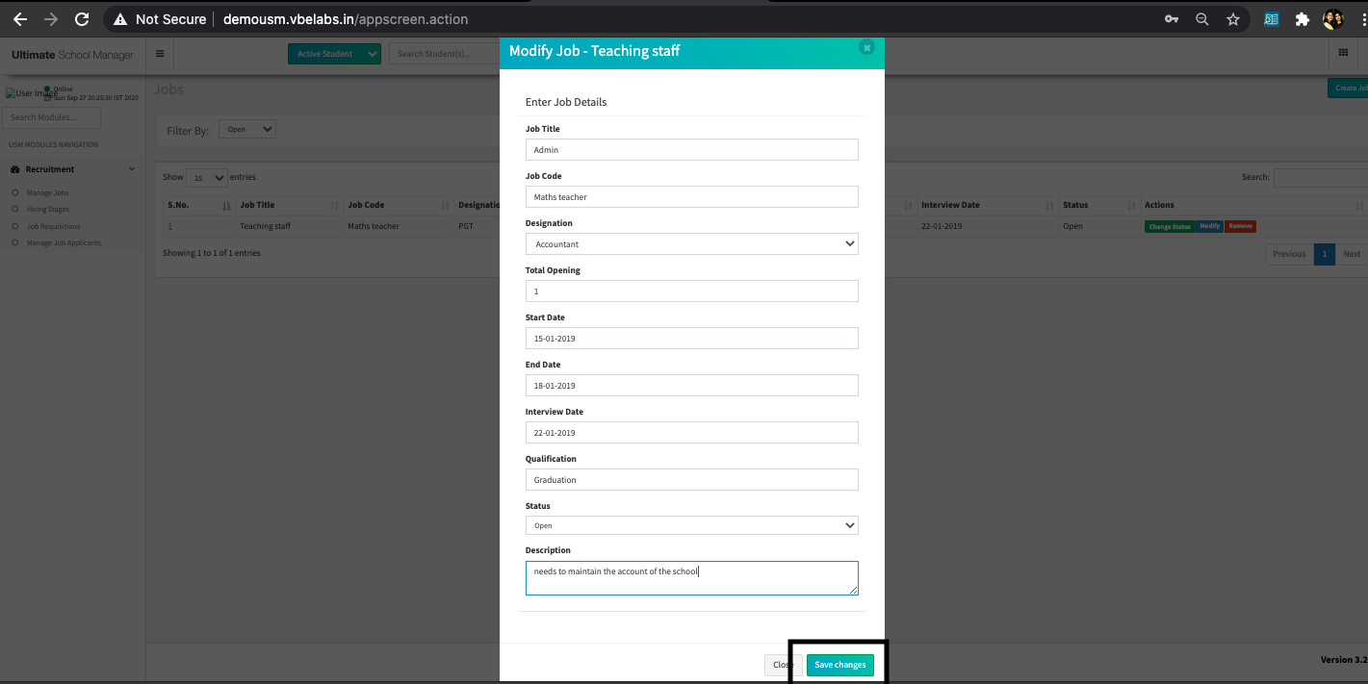Open Manage Jobs in sidebar
The width and height of the screenshot is (1368, 684).
48,193
